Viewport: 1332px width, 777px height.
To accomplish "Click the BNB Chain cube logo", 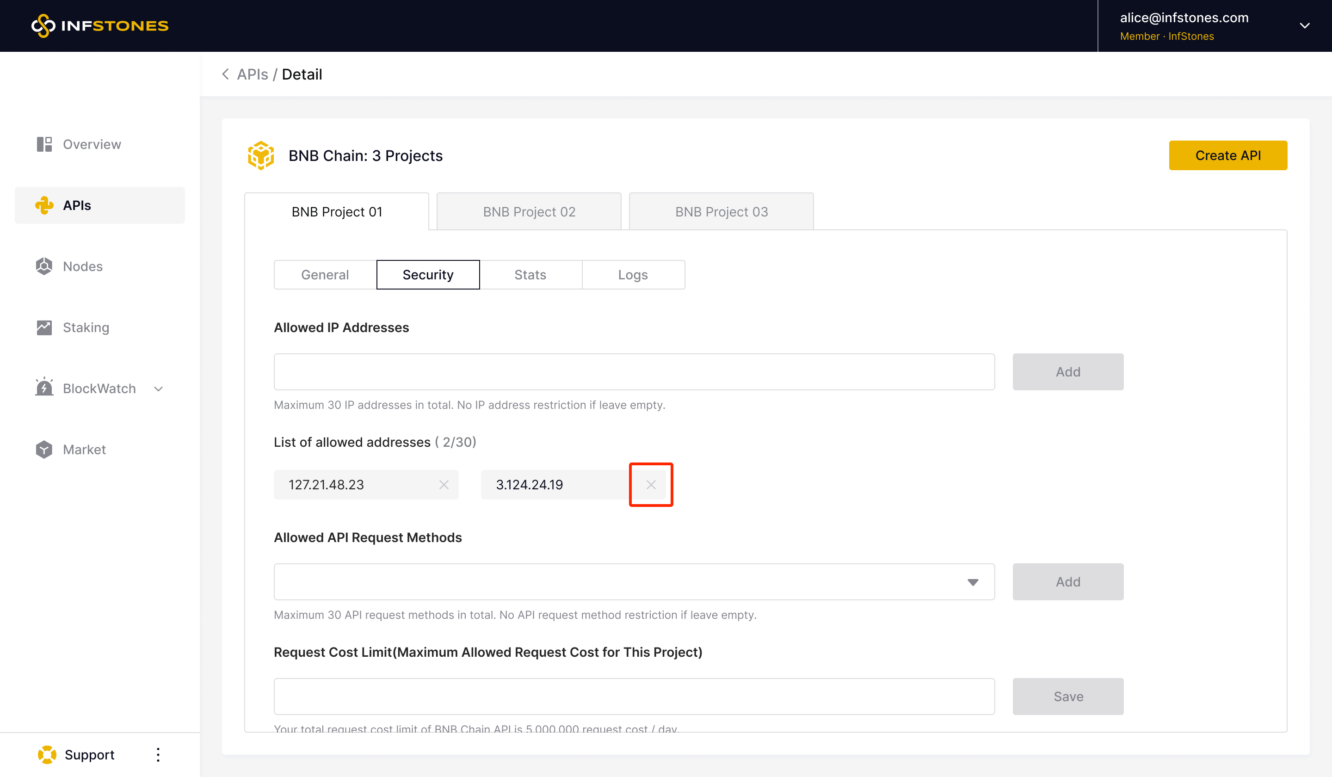I will [261, 155].
